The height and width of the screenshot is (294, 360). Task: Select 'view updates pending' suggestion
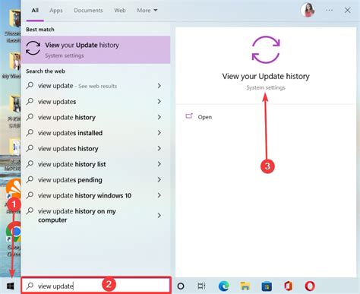[96, 180]
